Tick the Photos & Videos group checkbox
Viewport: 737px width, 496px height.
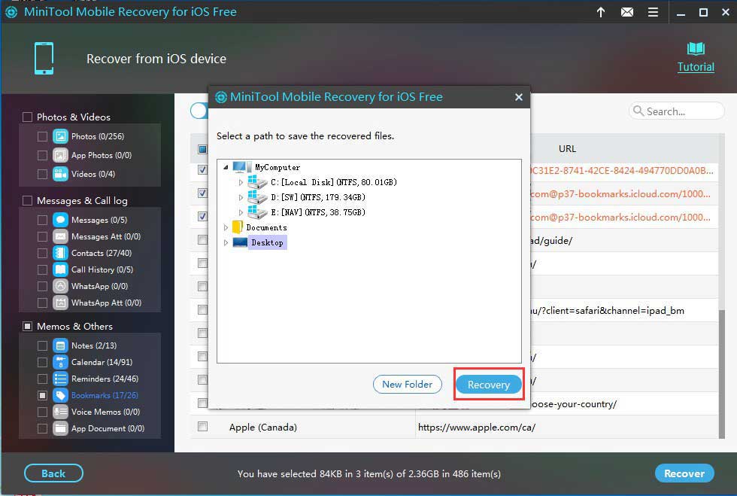[28, 117]
